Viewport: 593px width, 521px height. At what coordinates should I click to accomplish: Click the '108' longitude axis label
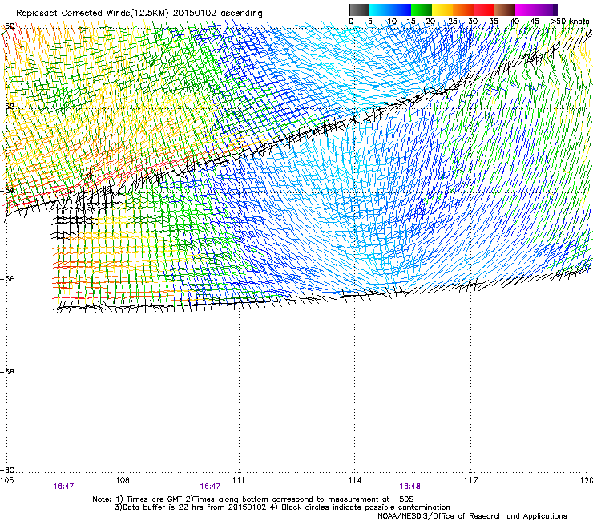click(123, 480)
